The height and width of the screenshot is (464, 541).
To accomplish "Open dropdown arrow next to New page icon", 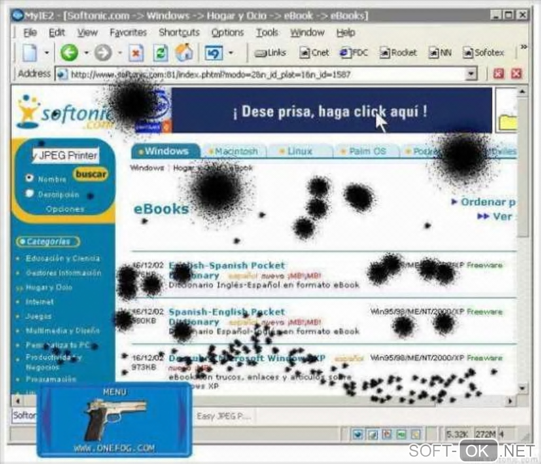I will [47, 53].
